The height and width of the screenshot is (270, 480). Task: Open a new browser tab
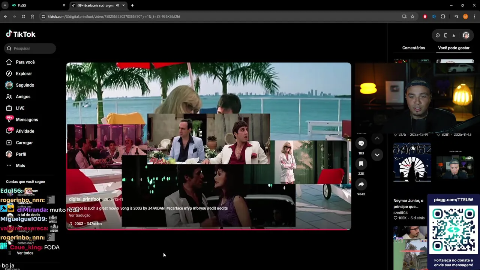pos(132,5)
